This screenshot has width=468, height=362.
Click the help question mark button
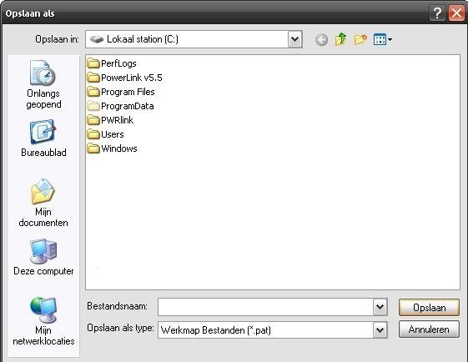[x=437, y=13]
